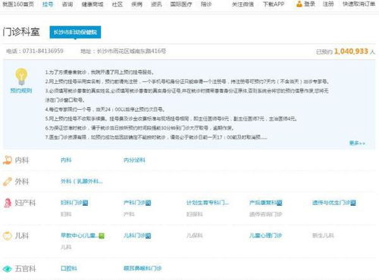Expand the rules with 更多>> link

[x=357, y=143]
